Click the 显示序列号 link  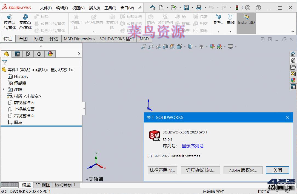pyautogui.click(x=193, y=146)
